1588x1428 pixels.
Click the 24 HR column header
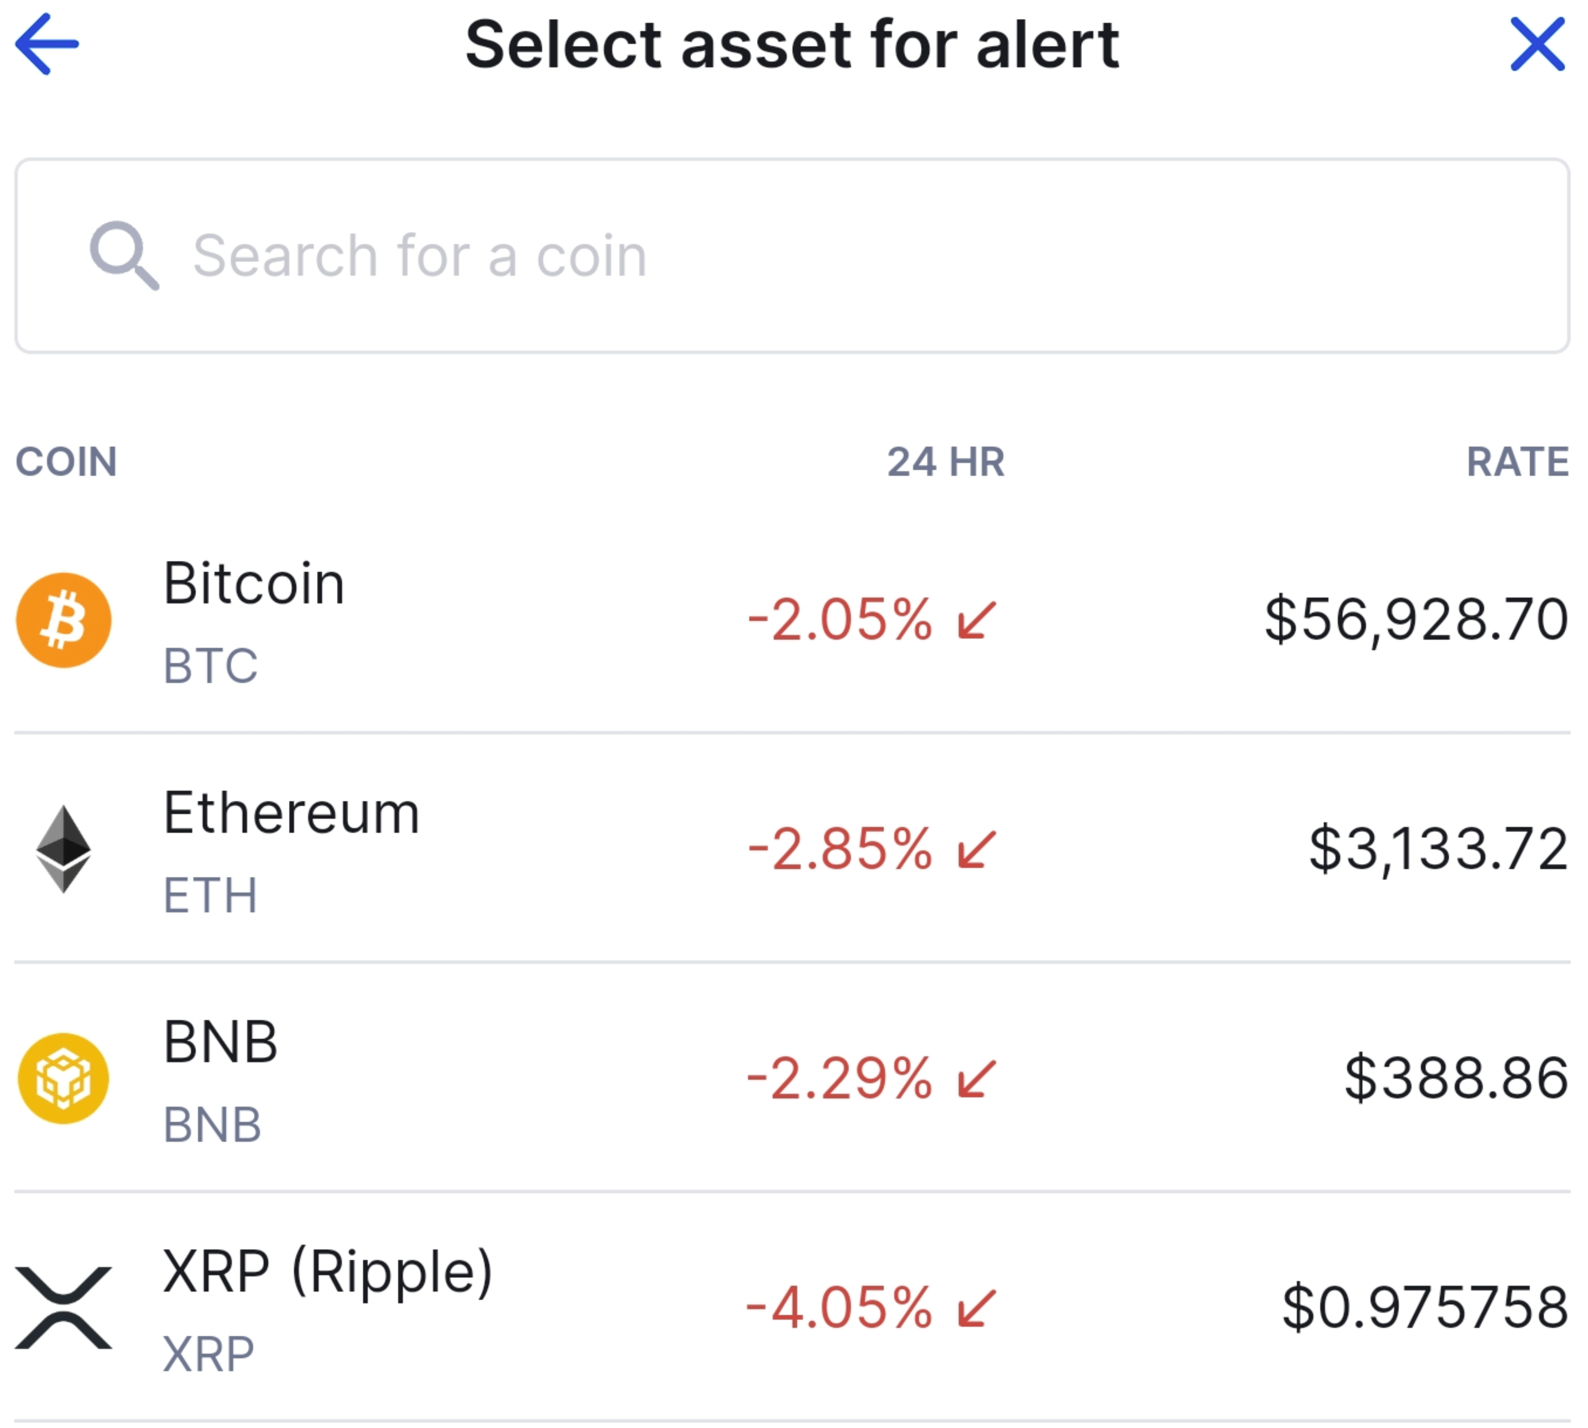click(x=945, y=462)
